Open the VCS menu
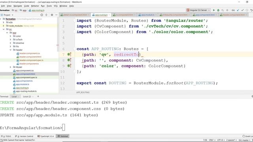The image size is (253, 142). (55, 6)
